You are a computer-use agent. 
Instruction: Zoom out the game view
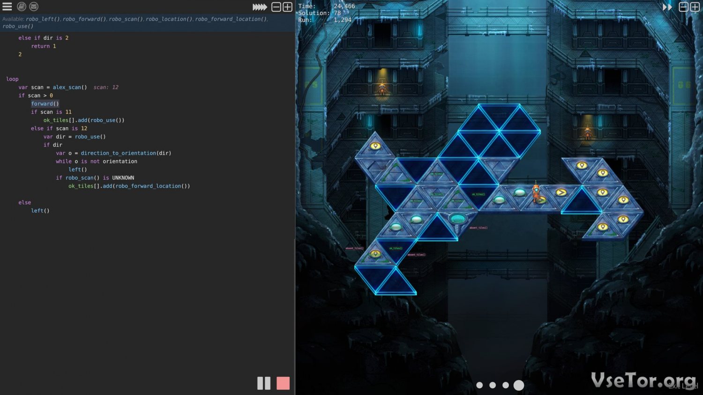pyautogui.click(x=684, y=7)
